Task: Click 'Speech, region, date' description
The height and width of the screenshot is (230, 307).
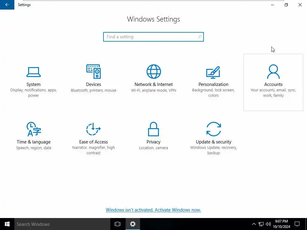Action: [x=34, y=148]
